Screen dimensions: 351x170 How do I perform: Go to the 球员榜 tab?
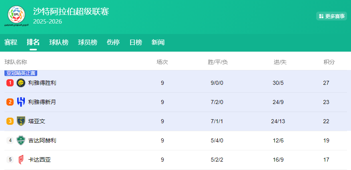coord(88,42)
